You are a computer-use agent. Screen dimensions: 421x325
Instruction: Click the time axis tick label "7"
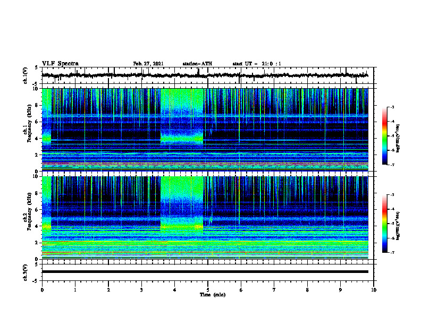point(274,290)
